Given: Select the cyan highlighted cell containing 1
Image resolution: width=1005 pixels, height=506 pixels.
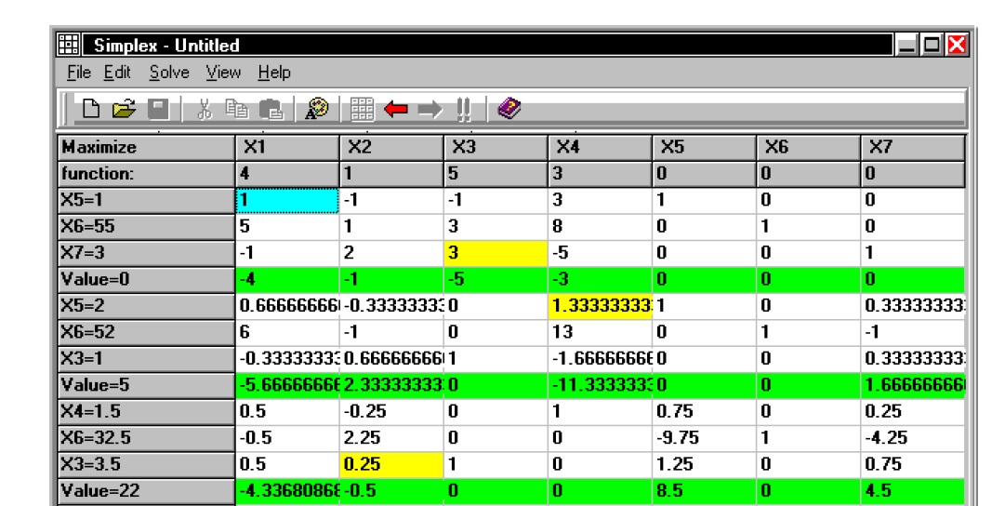Looking at the screenshot, I should point(283,200).
